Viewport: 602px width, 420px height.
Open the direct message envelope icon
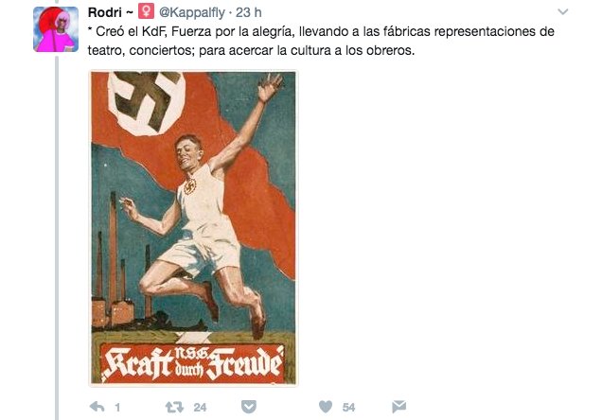point(398,407)
